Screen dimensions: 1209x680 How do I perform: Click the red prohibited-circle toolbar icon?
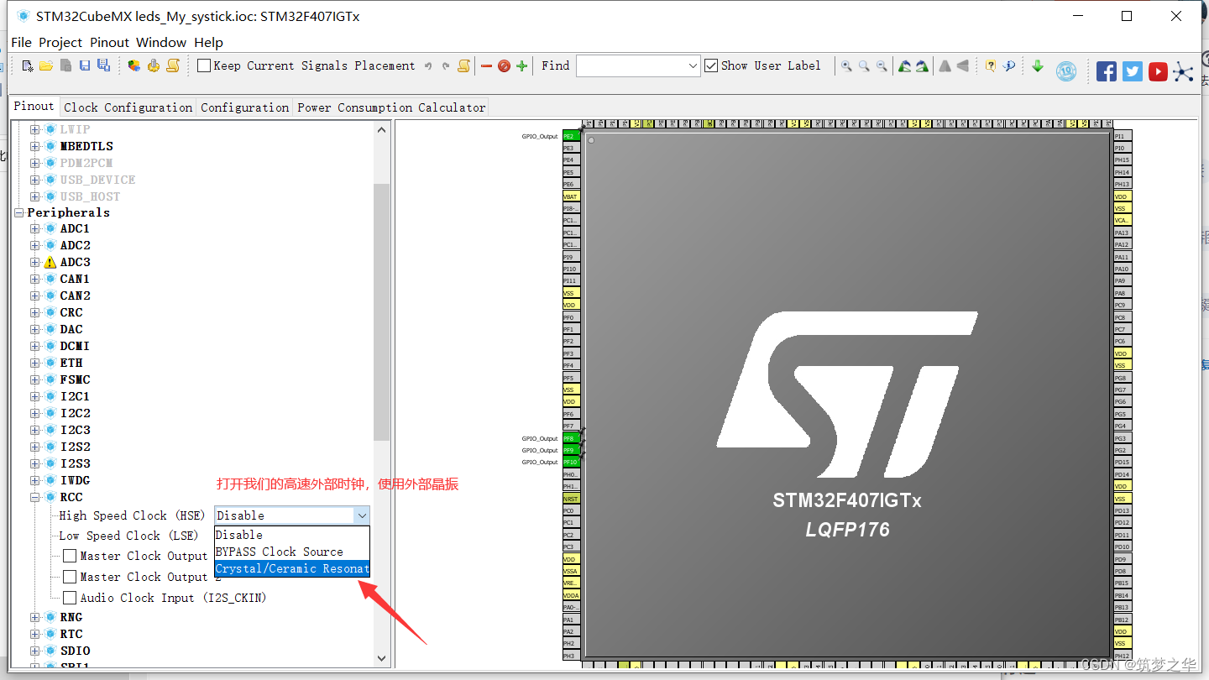504,65
